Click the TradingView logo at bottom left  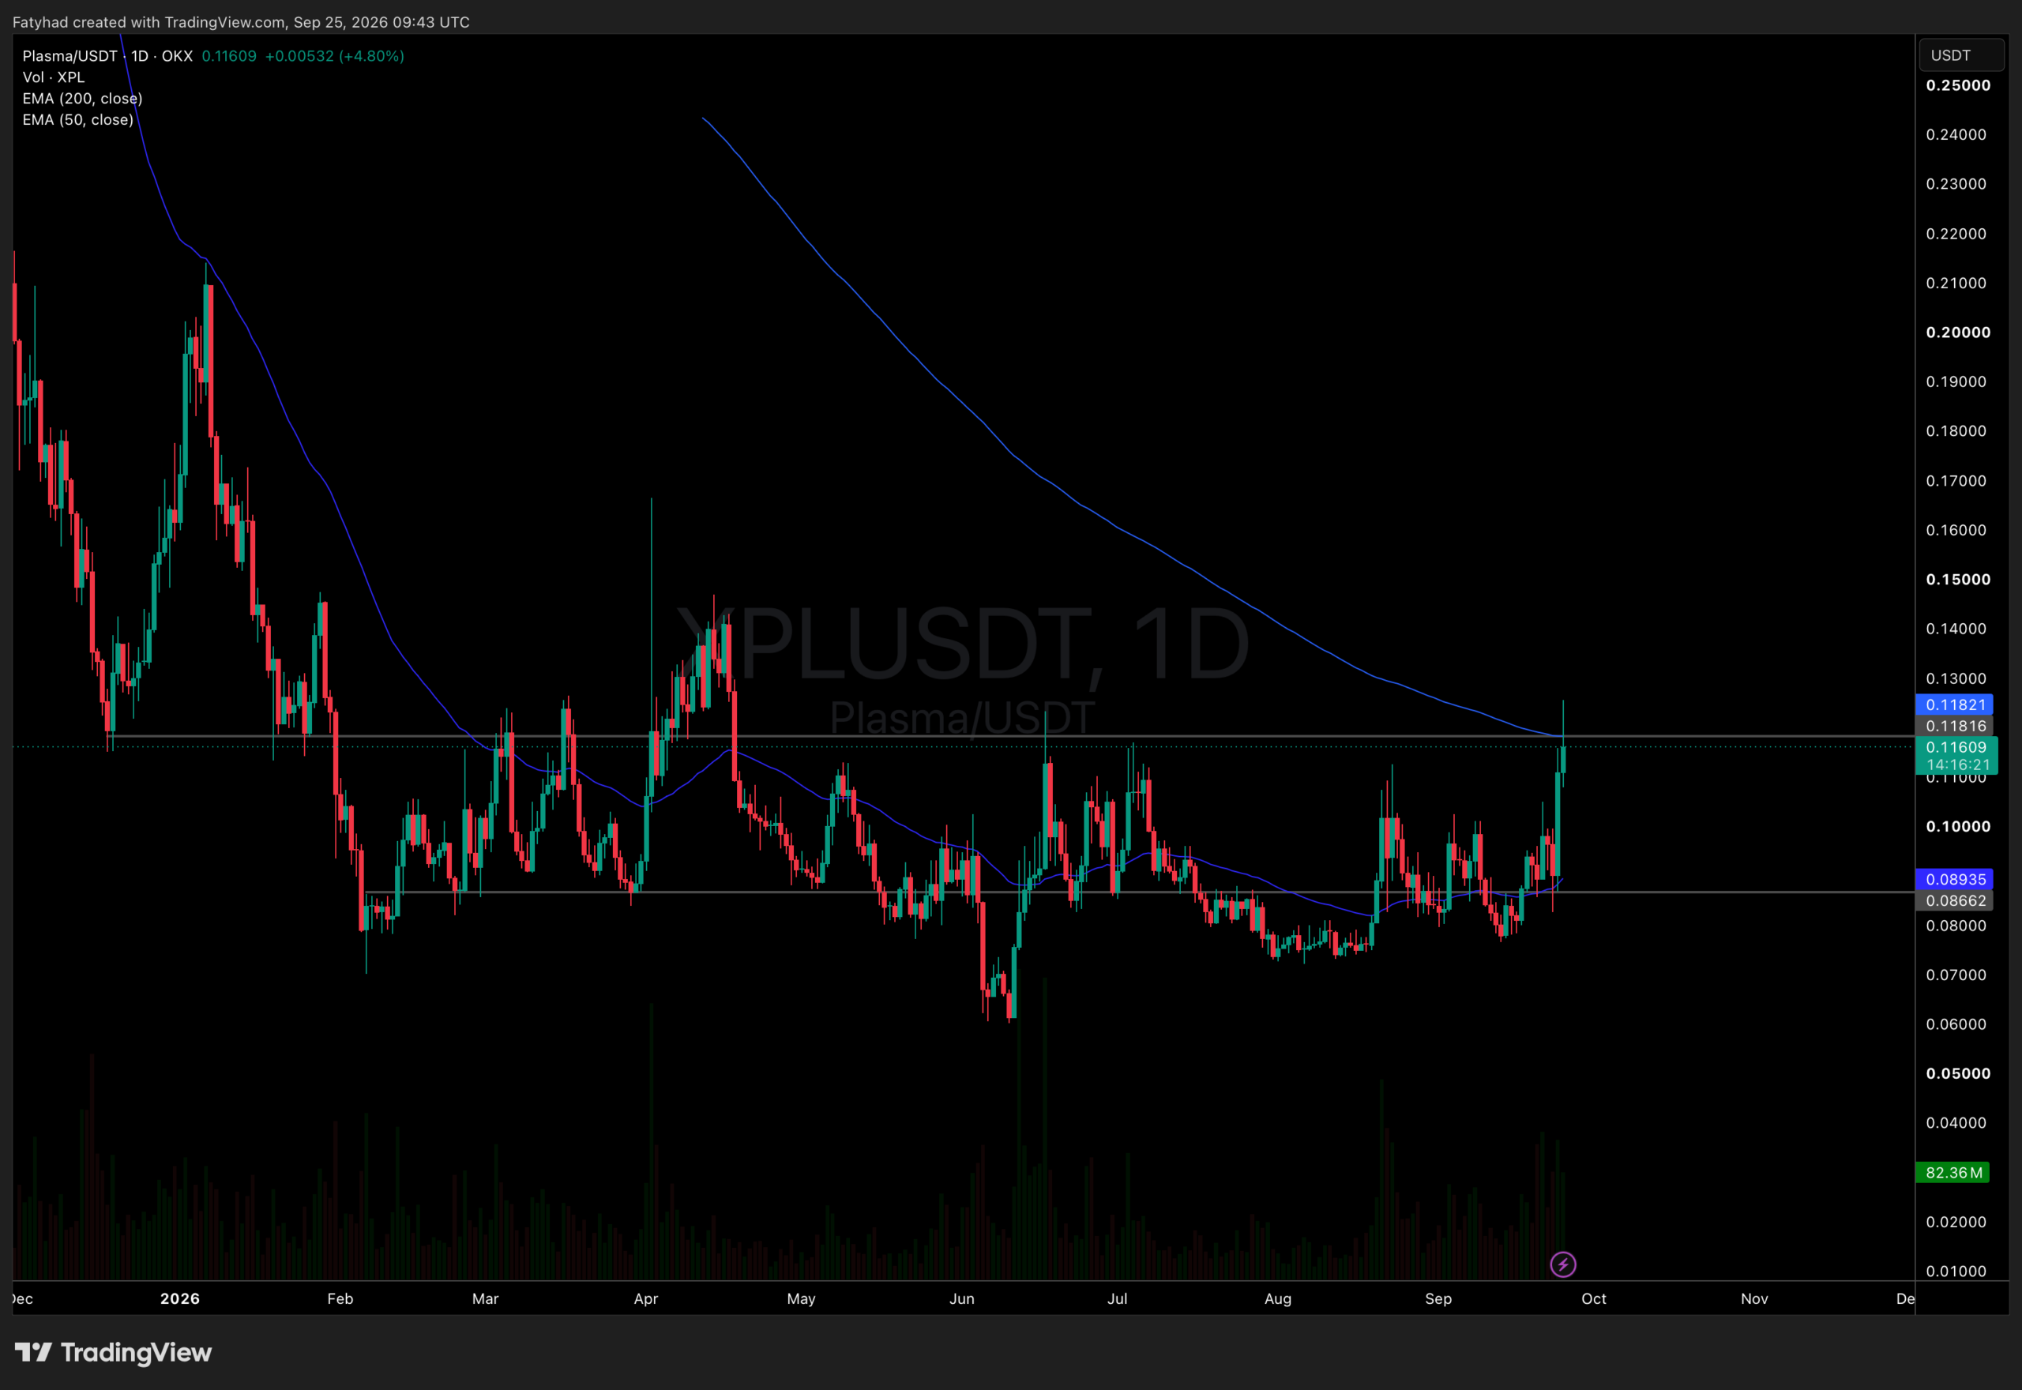(x=113, y=1351)
